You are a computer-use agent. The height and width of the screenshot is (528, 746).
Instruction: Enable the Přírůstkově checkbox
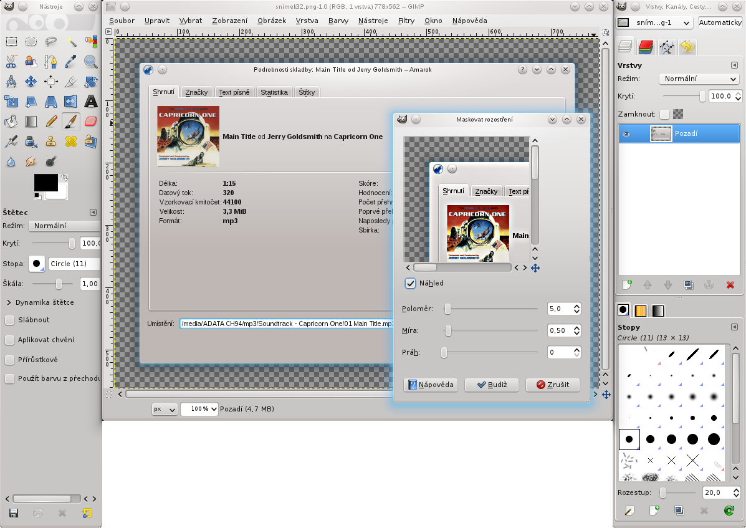[x=9, y=360]
